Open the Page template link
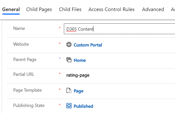 point(79,91)
